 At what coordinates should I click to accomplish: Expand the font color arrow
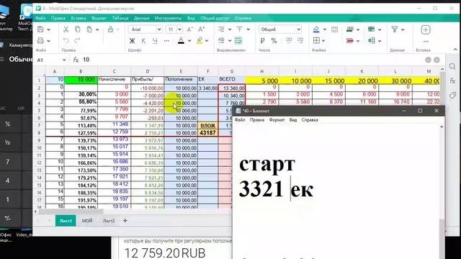point(189,41)
